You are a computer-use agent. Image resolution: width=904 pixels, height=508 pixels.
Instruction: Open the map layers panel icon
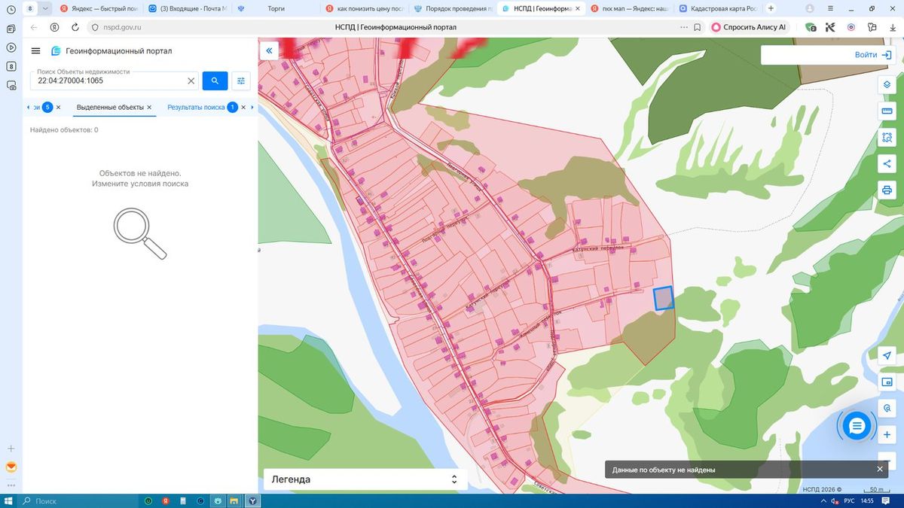887,84
